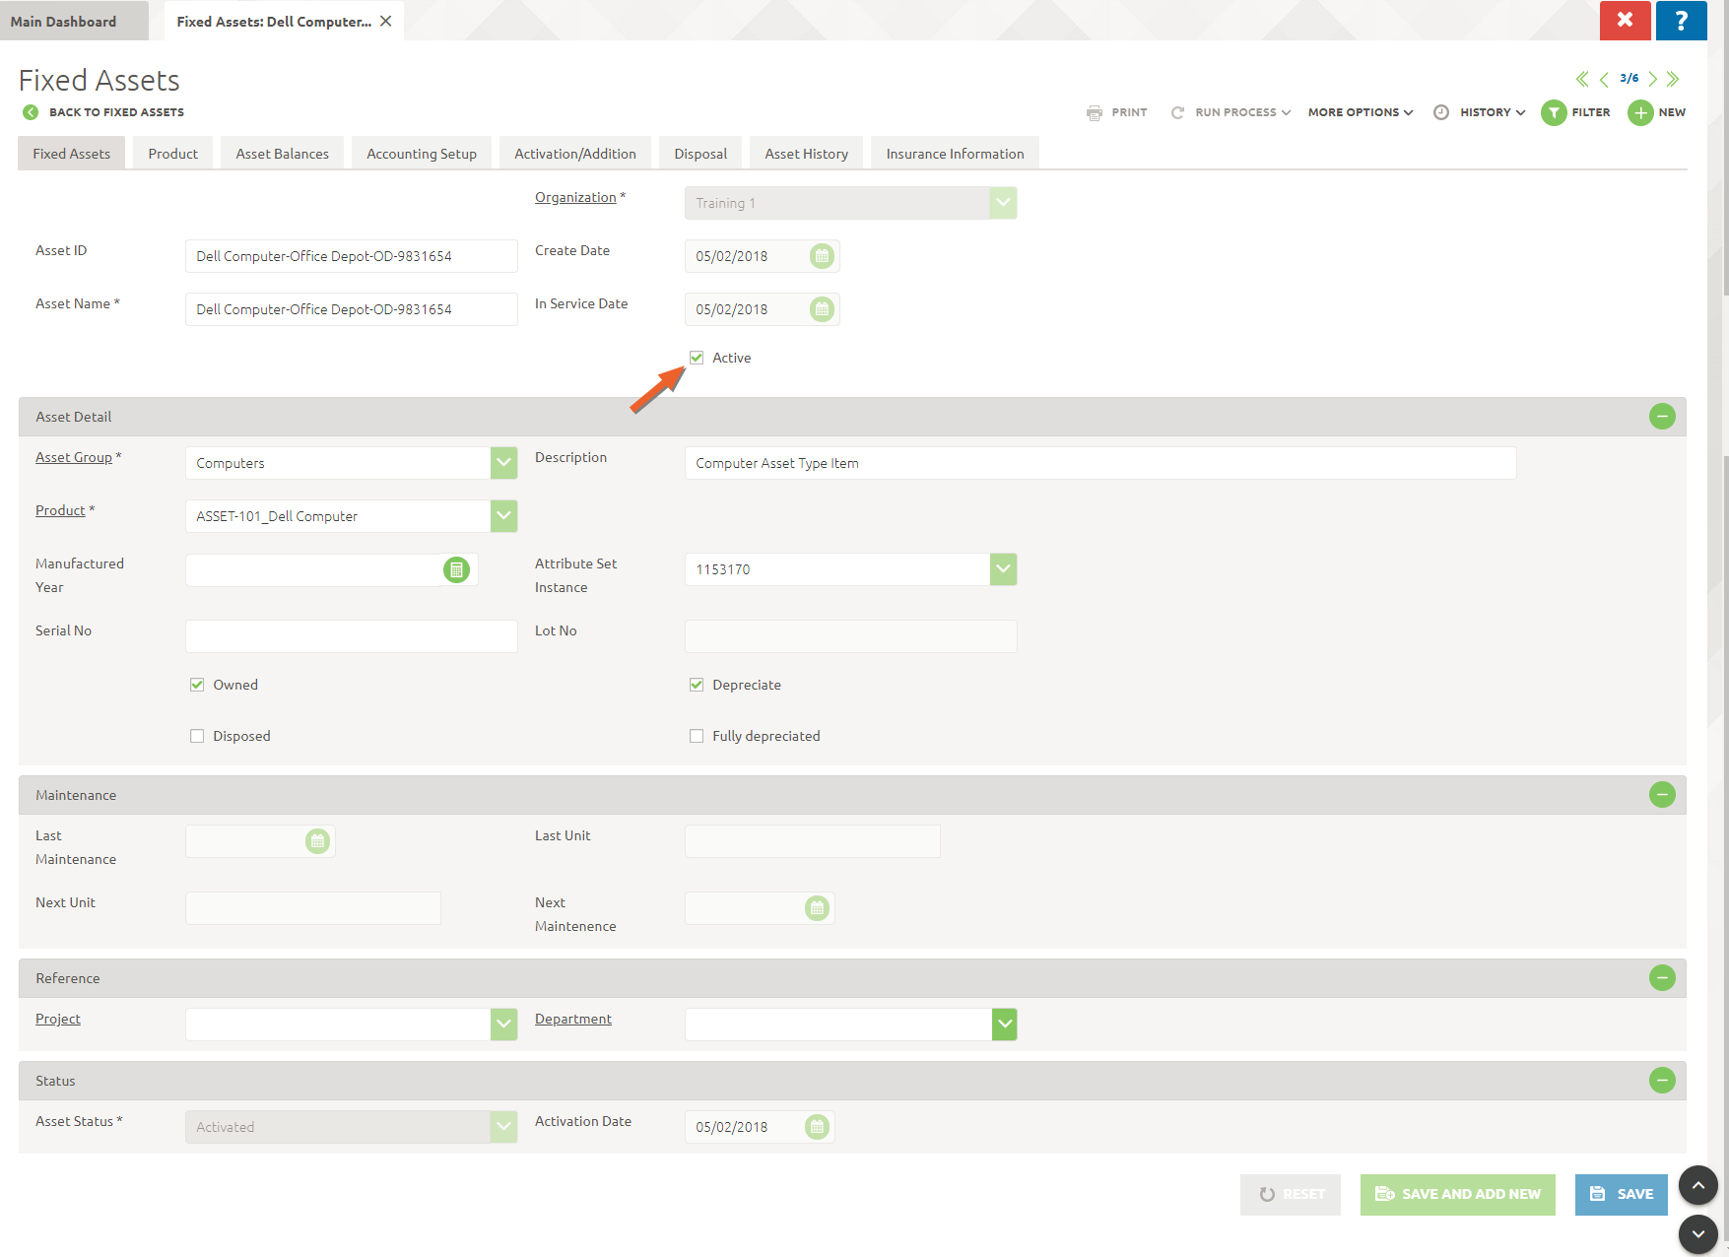The height and width of the screenshot is (1257, 1729).
Task: Open the In Service Date calendar picker
Action: coord(822,309)
